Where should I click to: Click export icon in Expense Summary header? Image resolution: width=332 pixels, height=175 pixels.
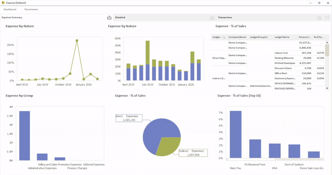coord(109,17)
